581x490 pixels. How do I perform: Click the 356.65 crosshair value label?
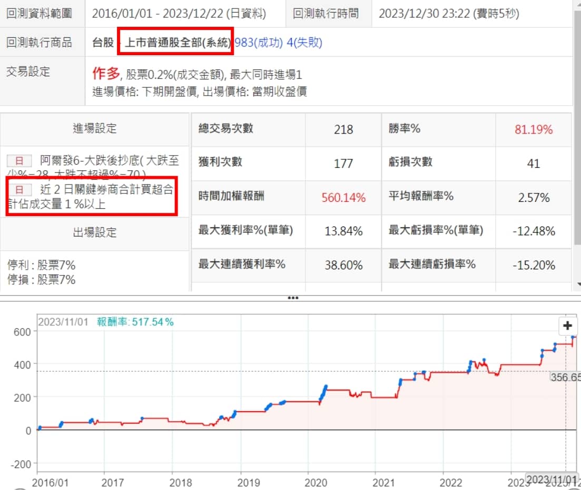pyautogui.click(x=565, y=377)
